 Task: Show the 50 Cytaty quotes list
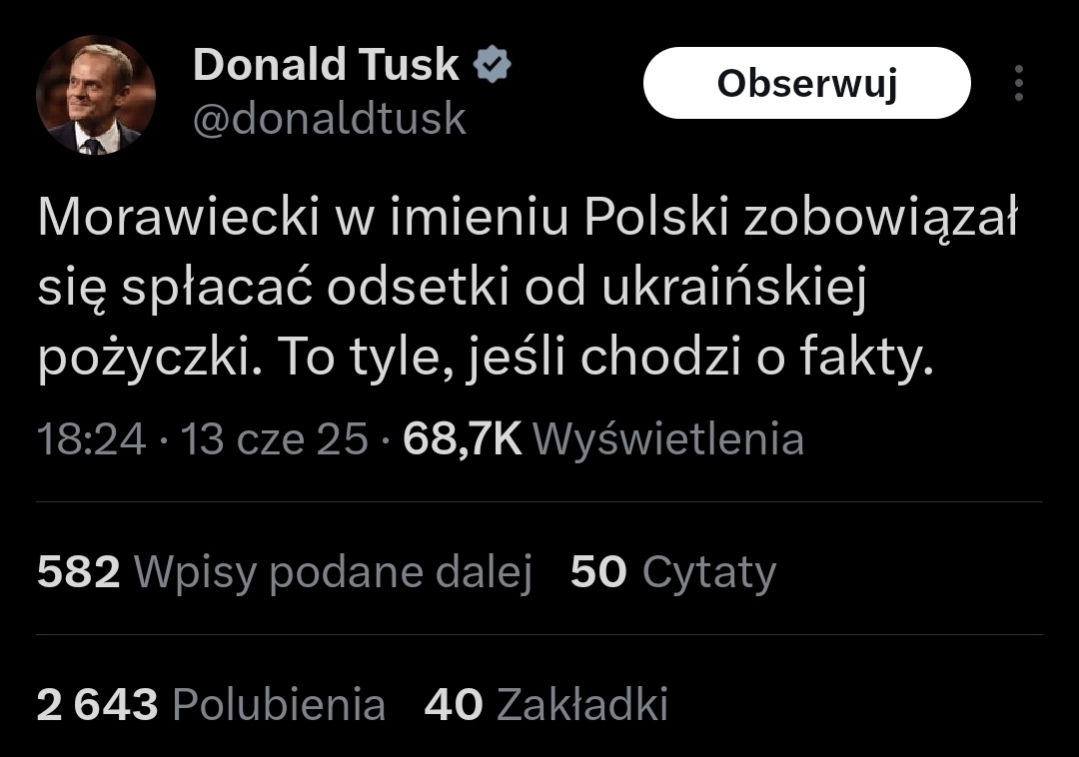click(x=672, y=572)
